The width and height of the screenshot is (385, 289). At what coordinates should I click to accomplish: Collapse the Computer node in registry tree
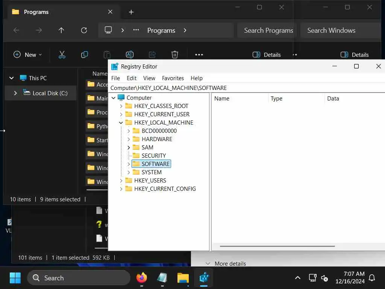pos(114,98)
